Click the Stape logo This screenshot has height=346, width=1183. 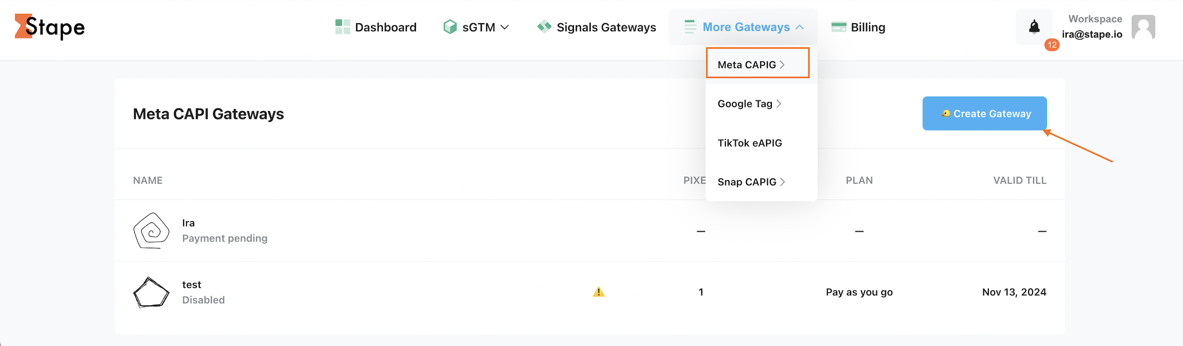coord(49,27)
